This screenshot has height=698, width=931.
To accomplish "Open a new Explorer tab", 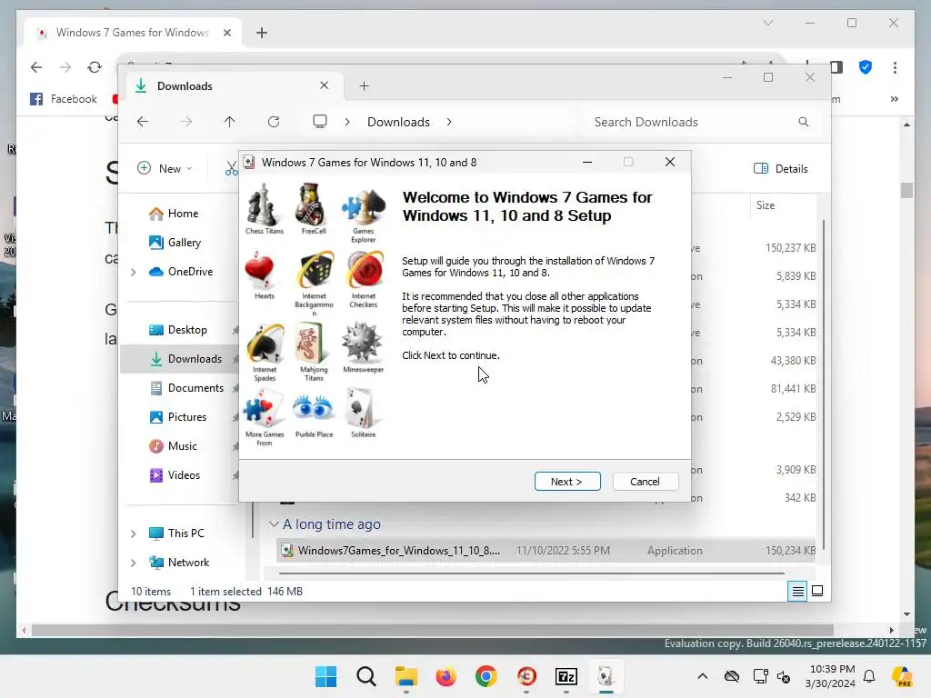I will tap(364, 86).
